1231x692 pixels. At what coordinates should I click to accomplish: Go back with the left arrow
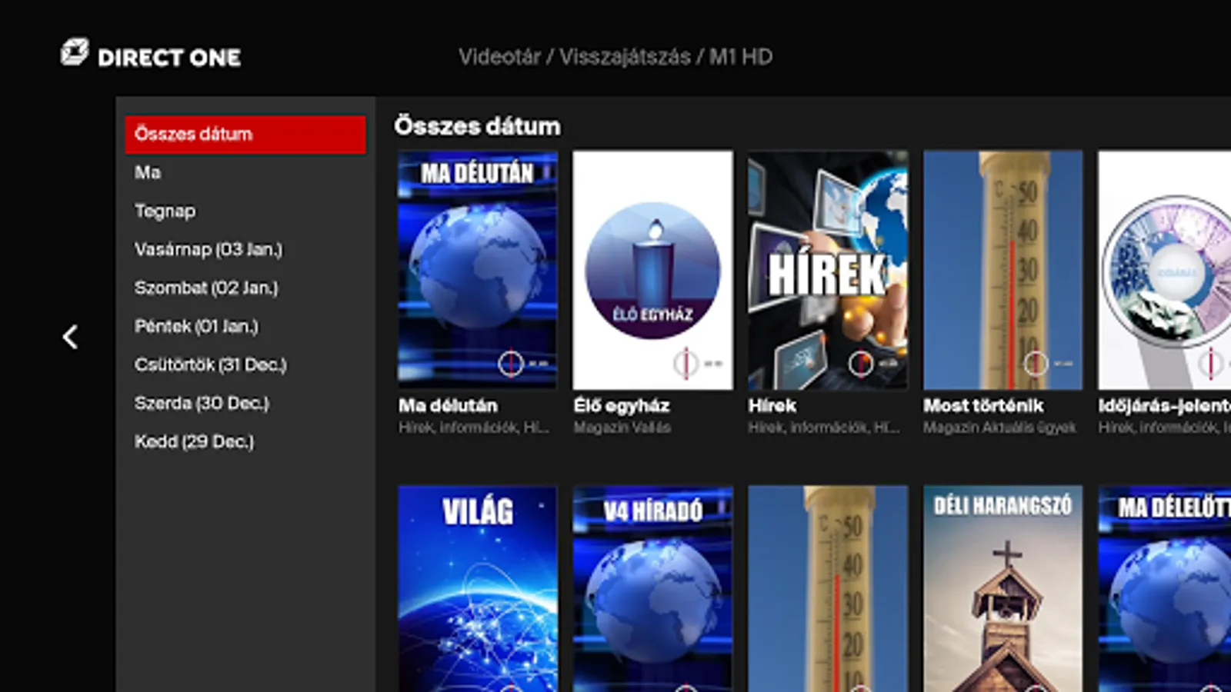70,337
